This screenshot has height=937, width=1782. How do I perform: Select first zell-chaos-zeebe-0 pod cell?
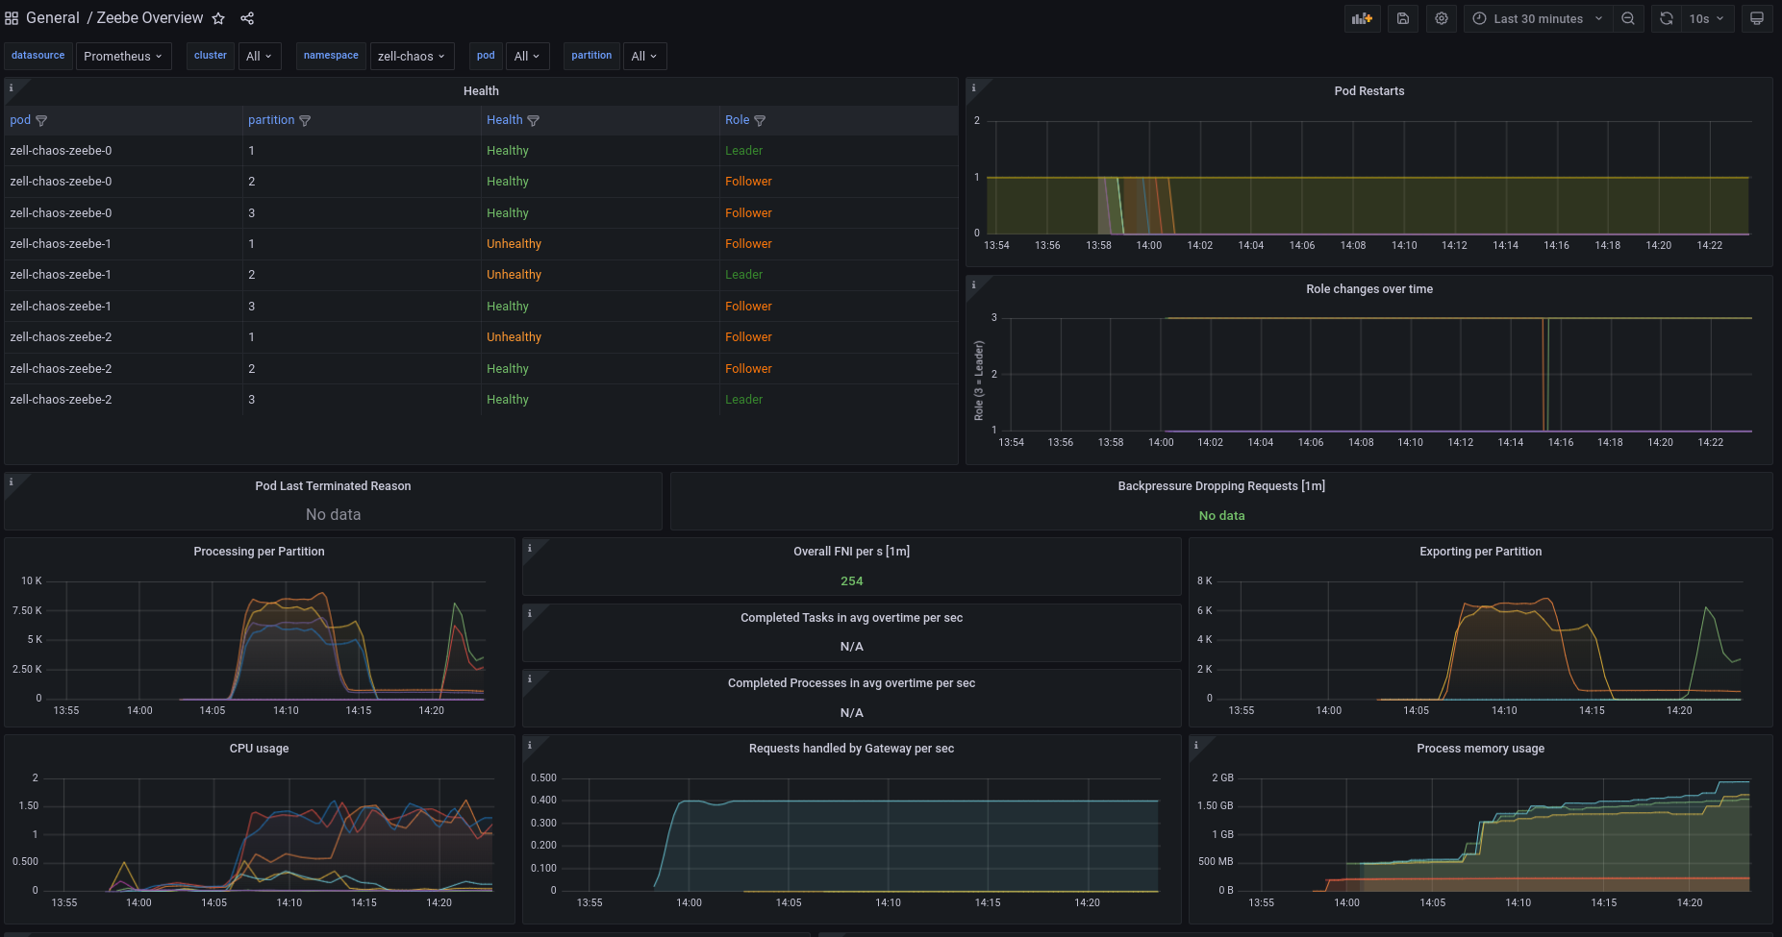click(123, 151)
